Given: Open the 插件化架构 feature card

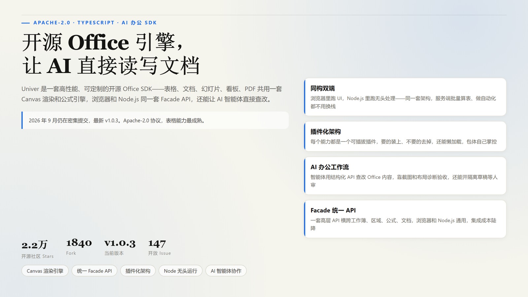Looking at the screenshot, I should 405,136.
